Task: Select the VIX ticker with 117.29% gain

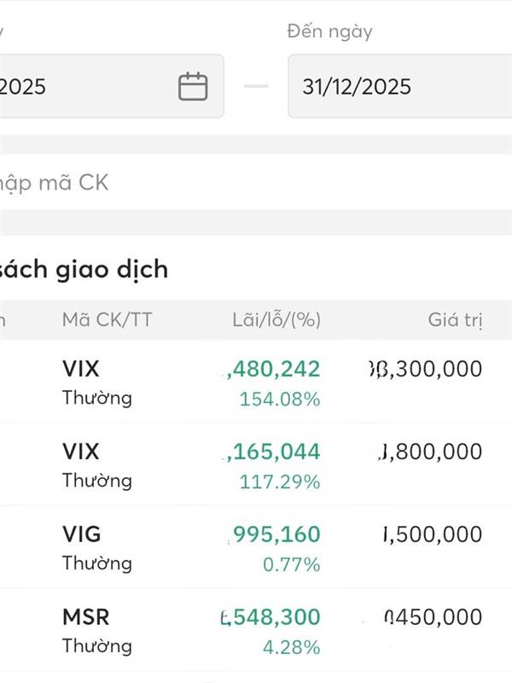Action: (x=81, y=451)
